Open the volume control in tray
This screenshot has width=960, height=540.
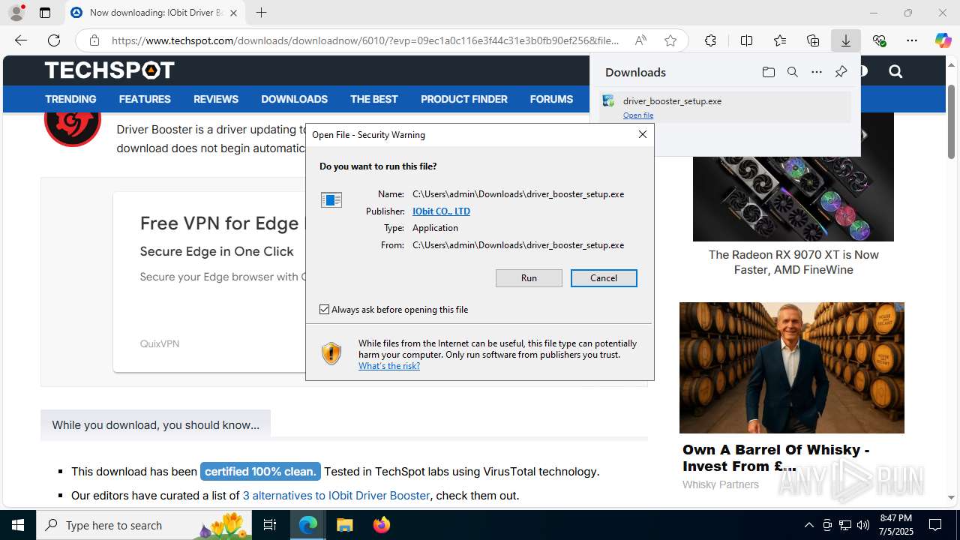point(863,525)
